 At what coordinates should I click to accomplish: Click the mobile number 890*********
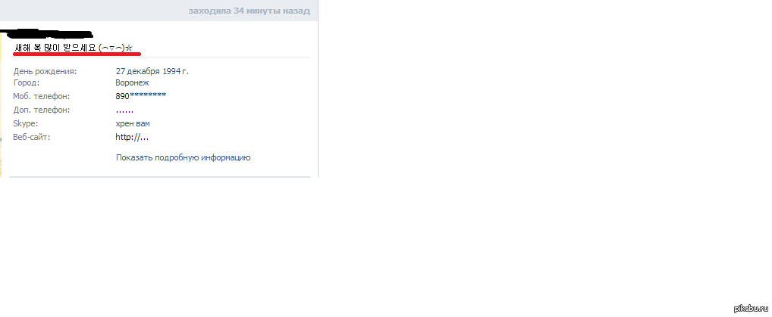tap(141, 96)
